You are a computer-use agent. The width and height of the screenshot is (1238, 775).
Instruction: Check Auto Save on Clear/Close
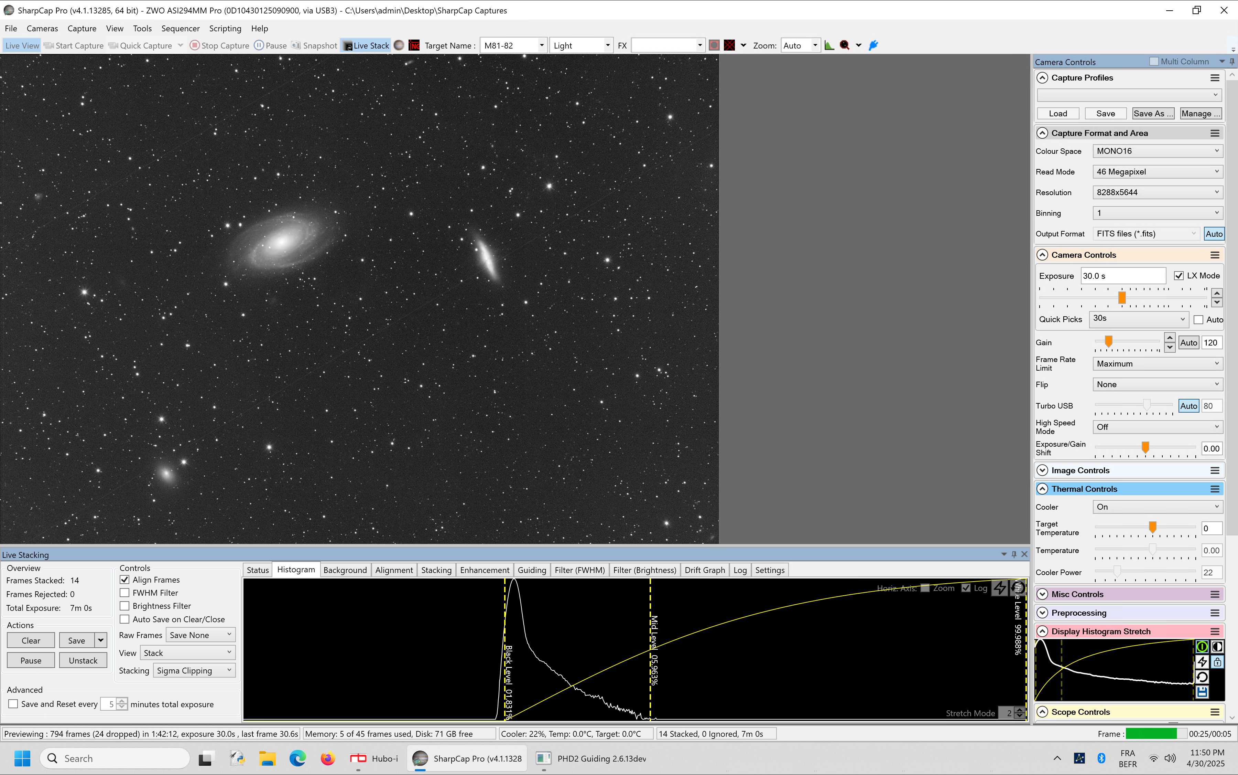tap(124, 619)
